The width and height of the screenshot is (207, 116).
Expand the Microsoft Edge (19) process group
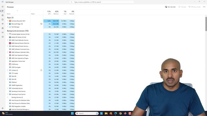[x=8, y=24]
